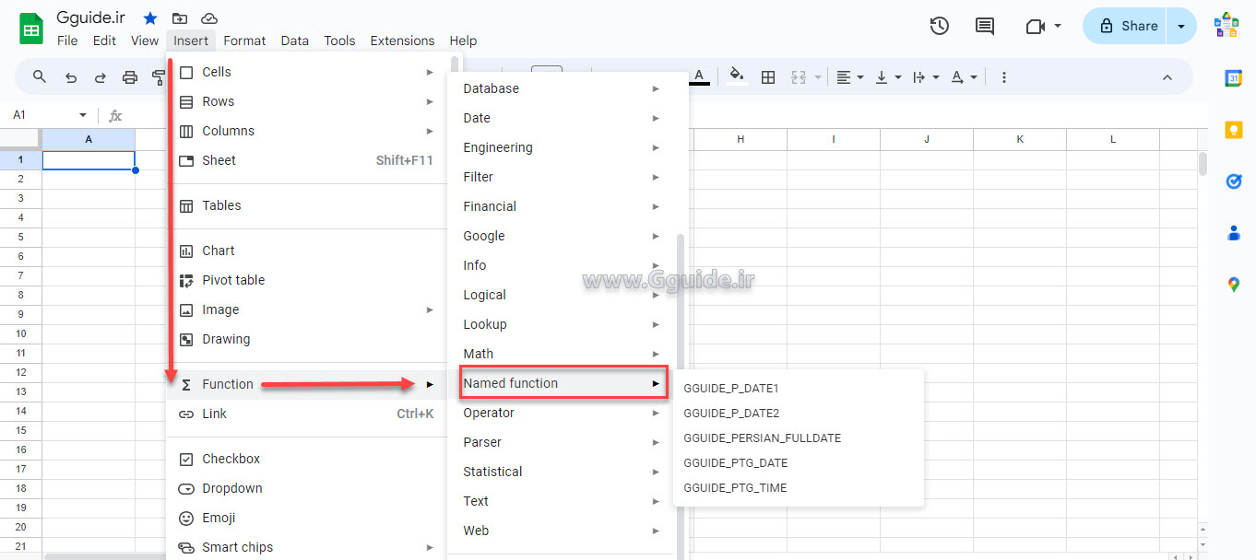Open Google Keep from the side panel
The image size is (1256, 560).
1234,130
